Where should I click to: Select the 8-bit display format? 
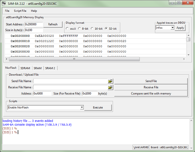click(79, 28)
